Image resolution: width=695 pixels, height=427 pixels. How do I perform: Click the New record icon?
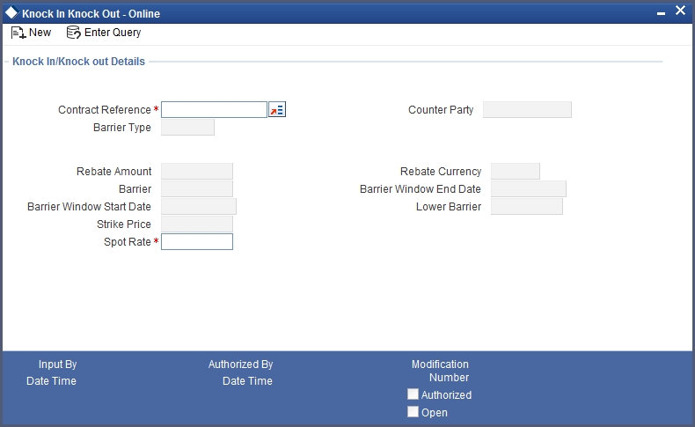(x=18, y=33)
